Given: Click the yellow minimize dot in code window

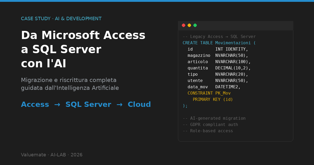Looking at the screenshot, I should (x=189, y=25).
